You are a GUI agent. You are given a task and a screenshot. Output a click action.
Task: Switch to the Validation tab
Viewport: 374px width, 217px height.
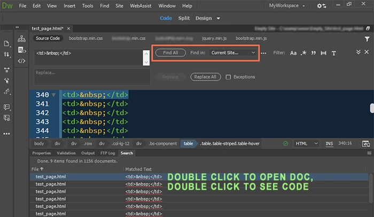tap(66, 153)
